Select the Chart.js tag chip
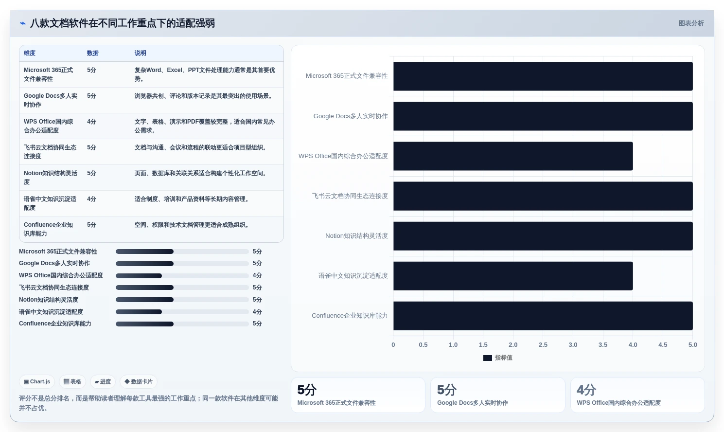This screenshot has width=724, height=432. [37, 382]
